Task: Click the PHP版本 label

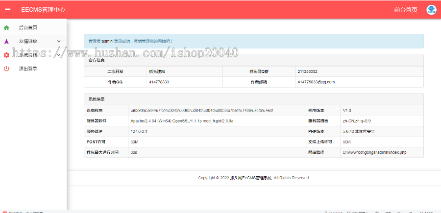Action: pyautogui.click(x=316, y=131)
